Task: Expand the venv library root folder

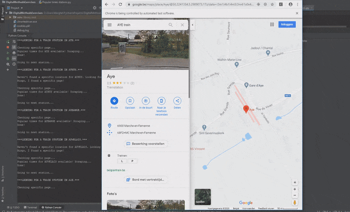Action: pyautogui.click(x=10, y=17)
